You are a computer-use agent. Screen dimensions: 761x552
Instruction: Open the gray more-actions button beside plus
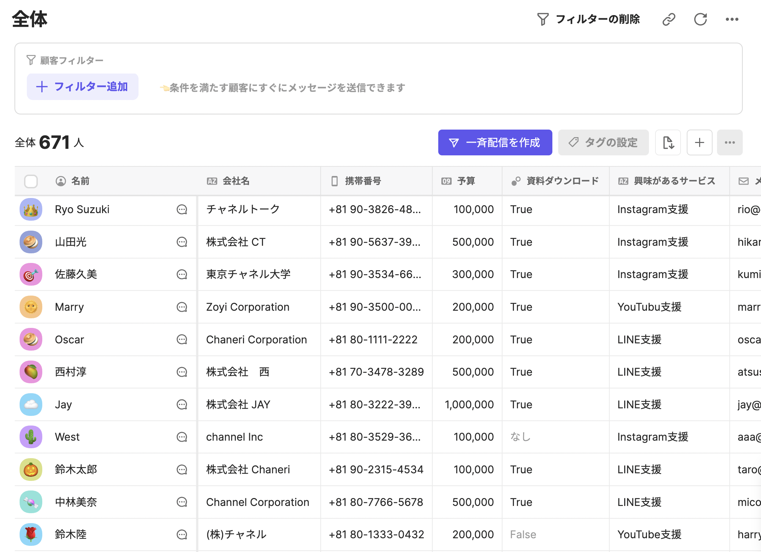729,142
